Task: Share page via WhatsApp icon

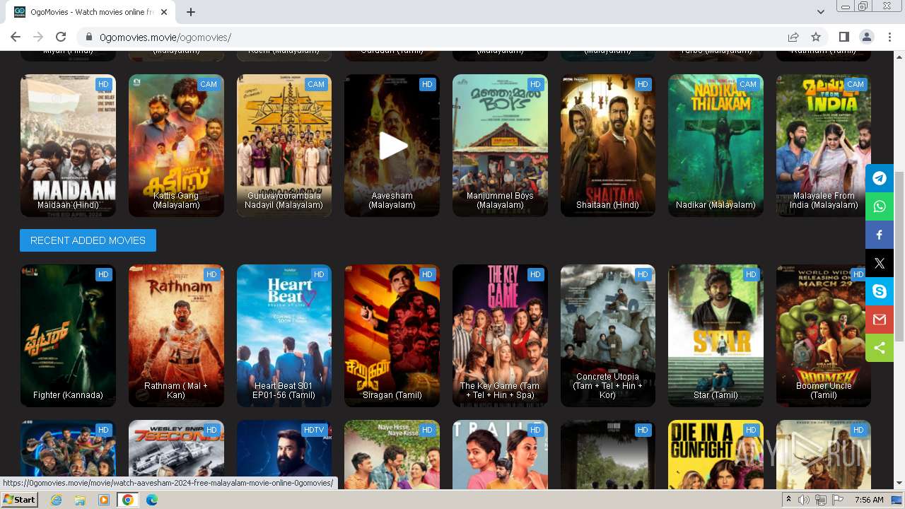Action: [x=880, y=206]
